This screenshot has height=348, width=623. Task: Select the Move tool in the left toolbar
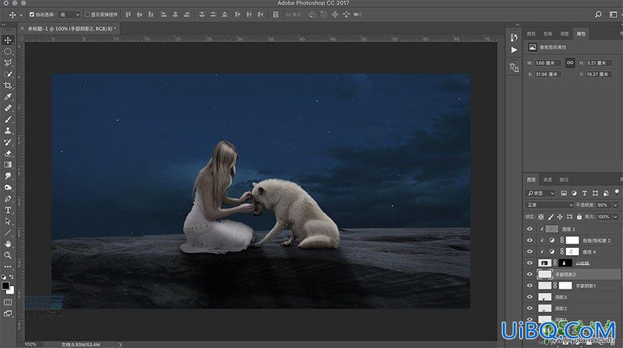tap(8, 40)
